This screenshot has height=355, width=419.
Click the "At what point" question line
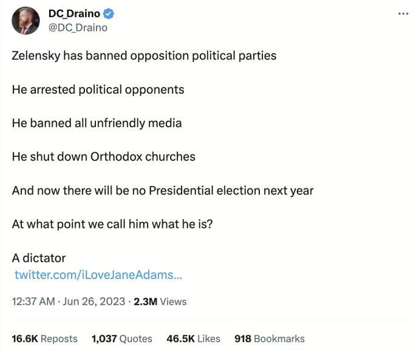[x=112, y=224]
